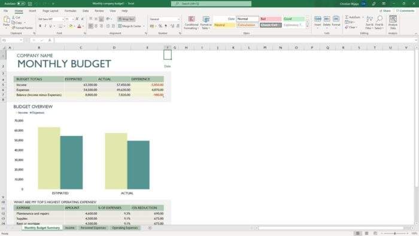419x236 pixels.
Task: Toggle Wrap Text option
Action: point(126,19)
